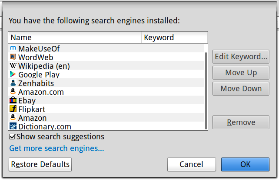This screenshot has width=279, height=180.
Task: Click the search engine list scrollbar
Action: click(x=206, y=91)
